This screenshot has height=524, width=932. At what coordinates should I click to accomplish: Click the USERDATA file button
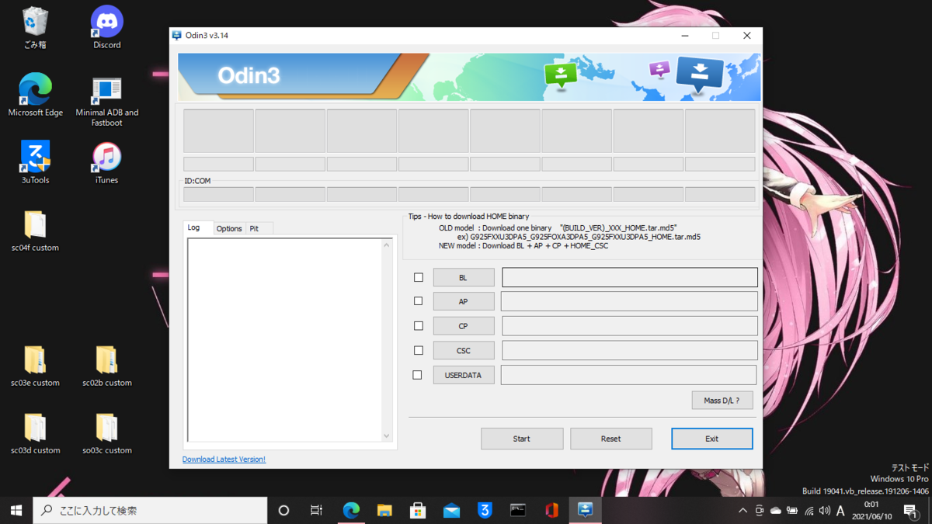pyautogui.click(x=464, y=375)
